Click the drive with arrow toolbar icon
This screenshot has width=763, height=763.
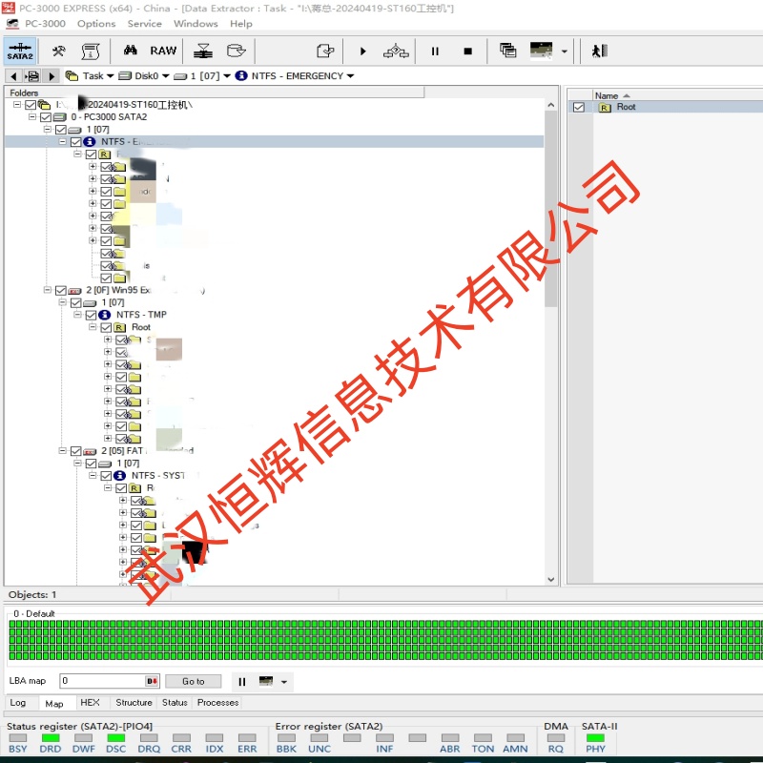point(237,51)
